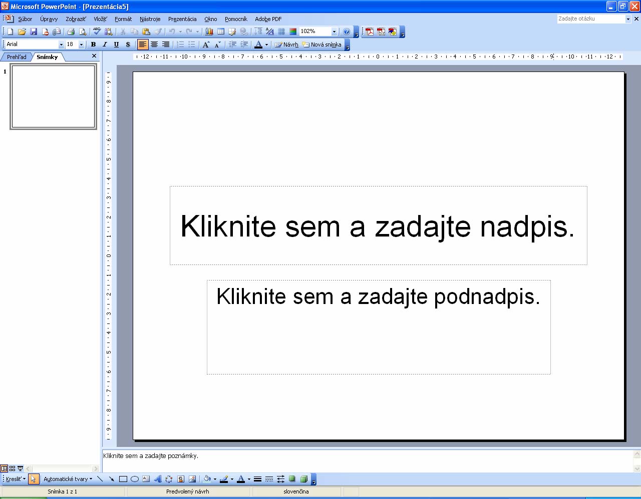Viewport: 641px width, 499px height.
Task: Open the font size 18 dropdown
Action: (81, 44)
